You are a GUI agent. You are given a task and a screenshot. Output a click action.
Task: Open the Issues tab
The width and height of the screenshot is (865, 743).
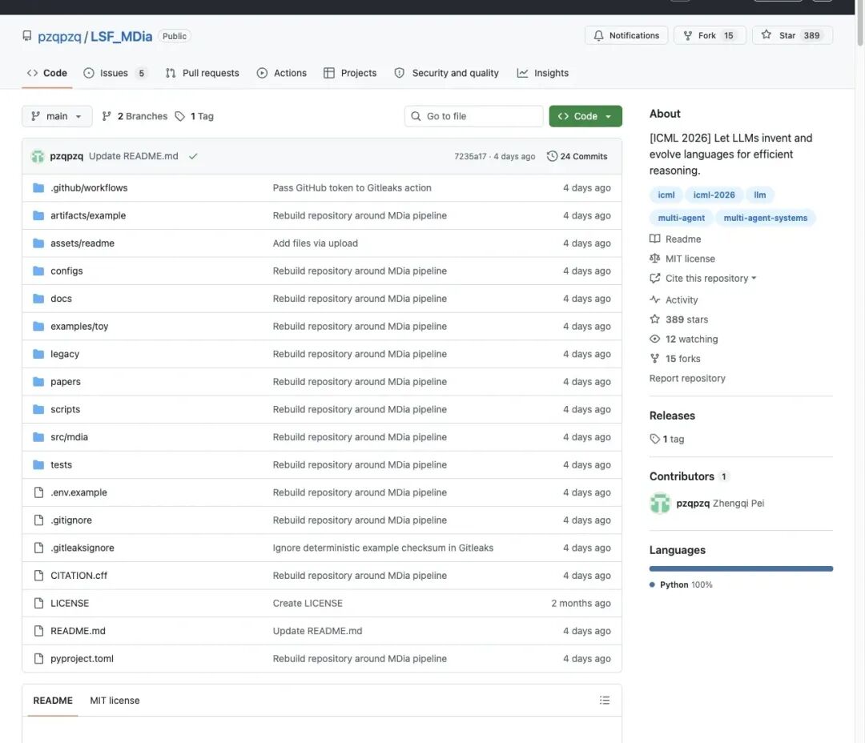click(x=115, y=73)
